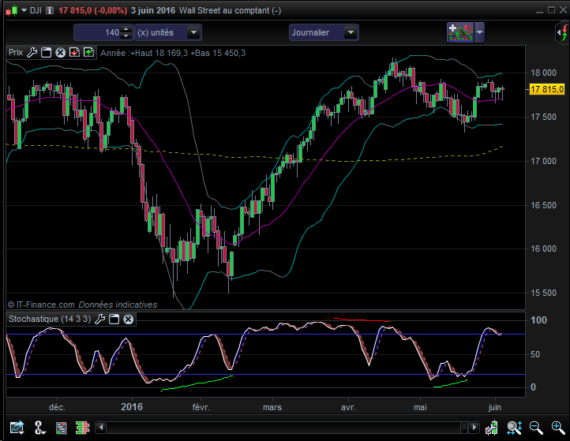Click the red 17 815,0 (-0,08%) quote
The width and height of the screenshot is (570, 441).
(92, 10)
